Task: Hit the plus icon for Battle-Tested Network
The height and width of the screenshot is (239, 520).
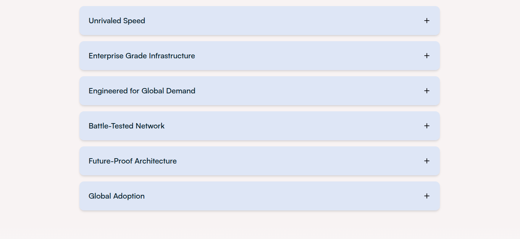Action: coord(427,126)
